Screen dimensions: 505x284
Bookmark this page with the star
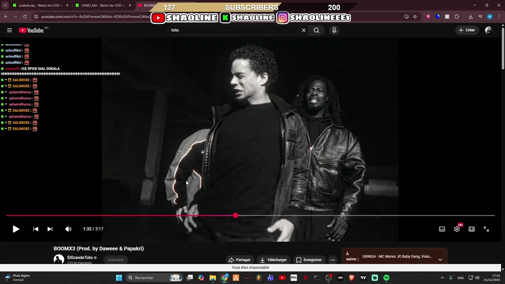pyautogui.click(x=415, y=17)
